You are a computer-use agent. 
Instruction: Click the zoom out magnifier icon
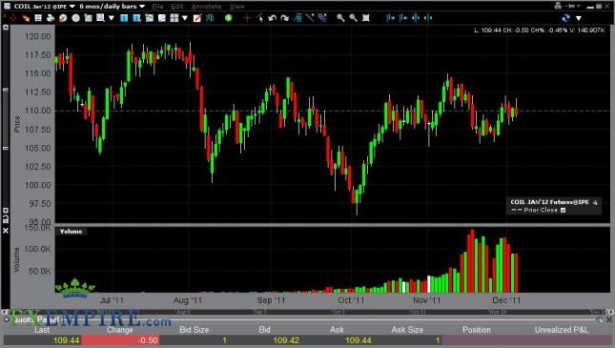coord(353,18)
